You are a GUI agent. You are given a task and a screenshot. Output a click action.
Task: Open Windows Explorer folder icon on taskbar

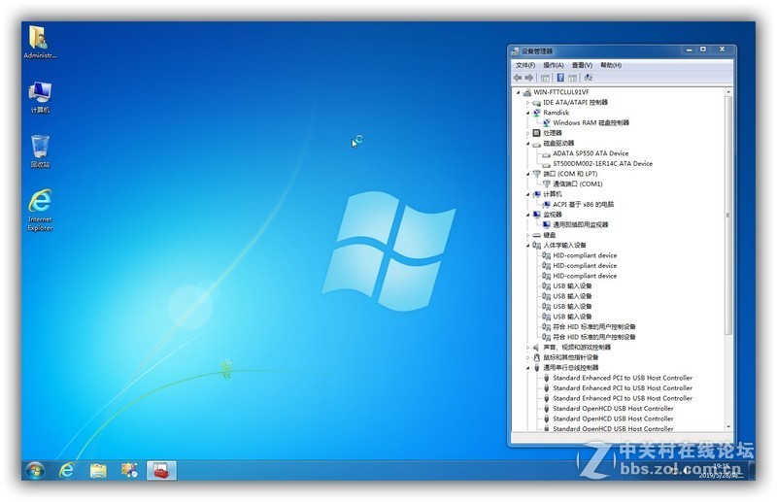(x=98, y=470)
